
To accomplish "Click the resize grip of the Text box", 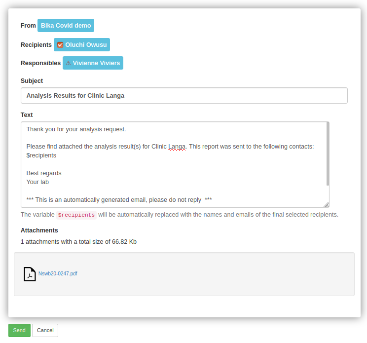I will click(326, 204).
